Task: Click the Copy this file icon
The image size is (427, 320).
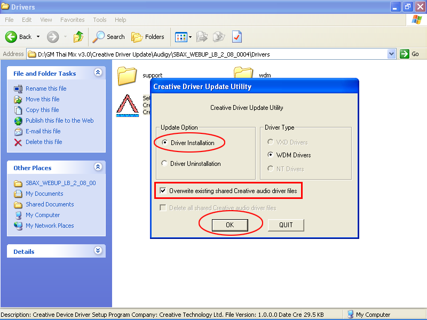Action: (x=18, y=110)
